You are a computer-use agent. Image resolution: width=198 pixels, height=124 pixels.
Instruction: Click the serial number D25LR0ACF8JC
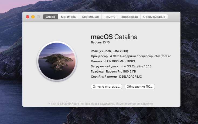point(131,77)
